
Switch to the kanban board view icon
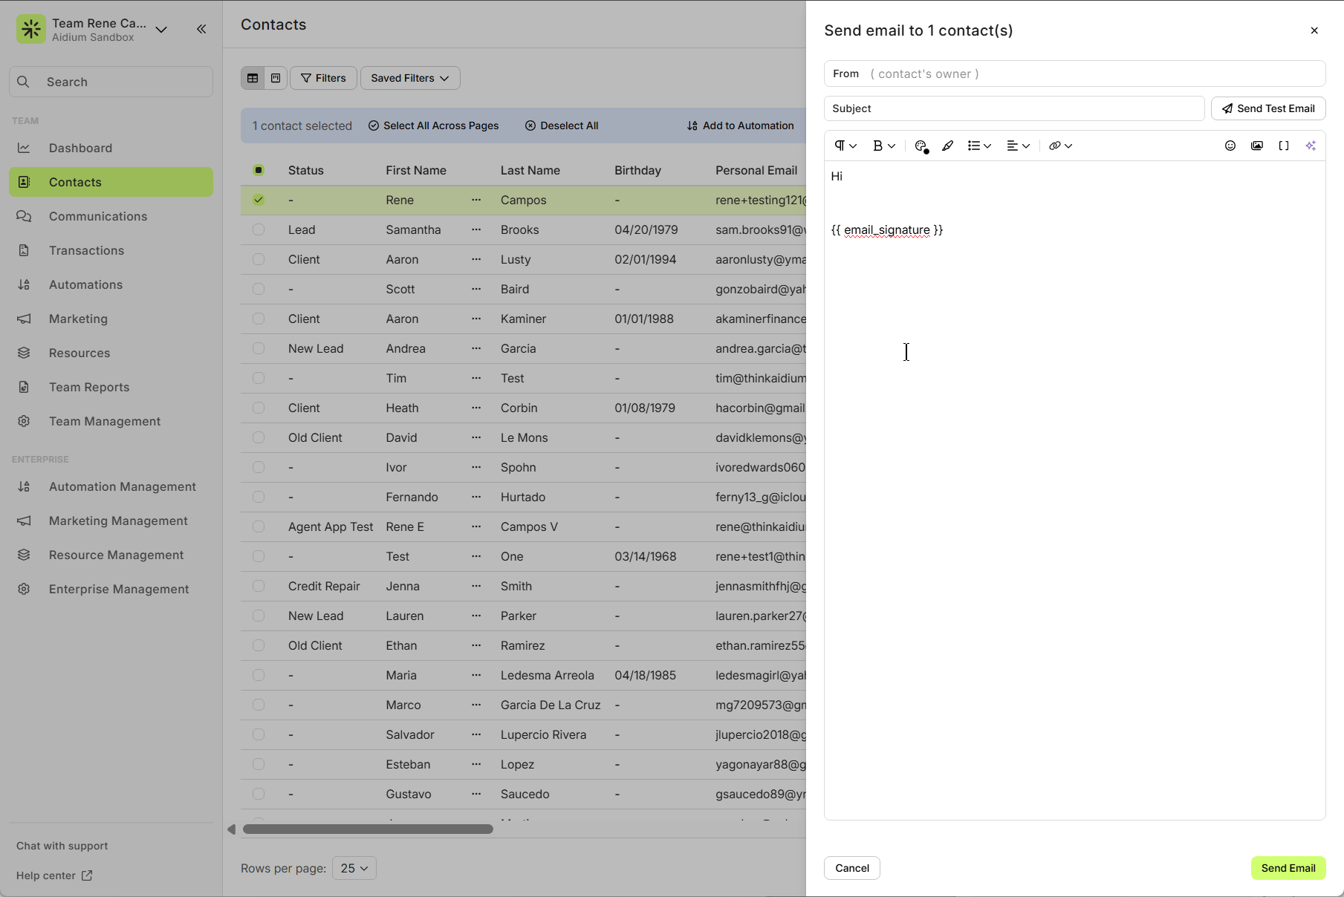275,77
